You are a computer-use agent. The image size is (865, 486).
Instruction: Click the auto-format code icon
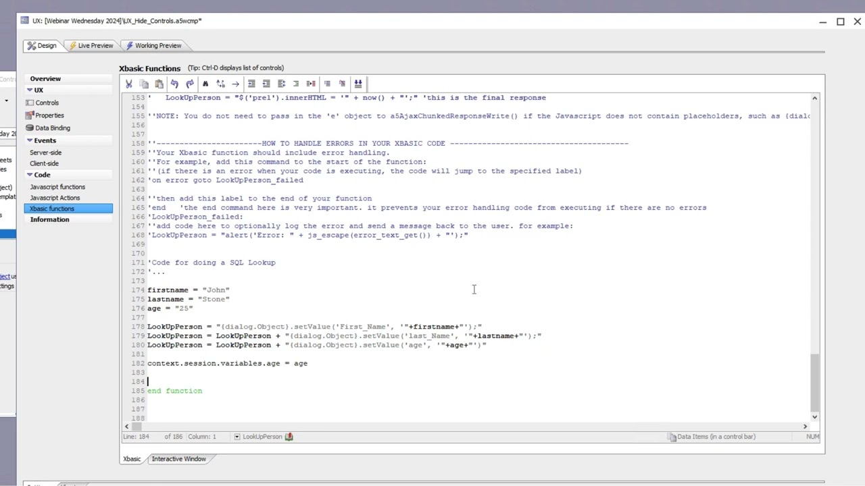click(281, 84)
